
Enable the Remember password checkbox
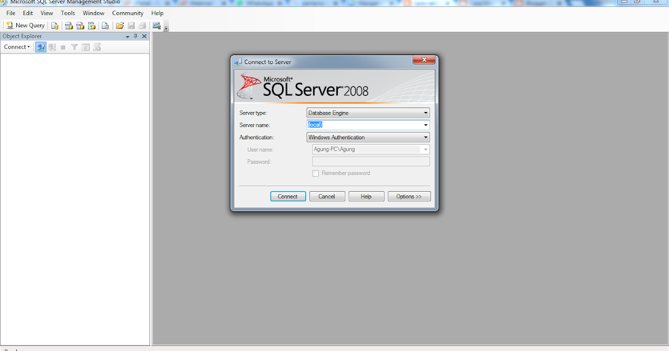[x=316, y=173]
